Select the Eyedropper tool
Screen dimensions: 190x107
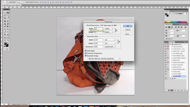point(8,18)
